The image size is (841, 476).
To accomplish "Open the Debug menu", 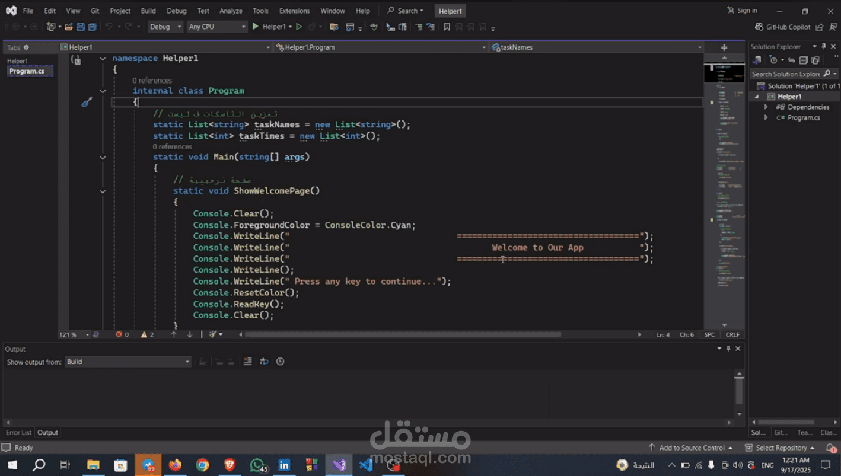I will tap(176, 11).
